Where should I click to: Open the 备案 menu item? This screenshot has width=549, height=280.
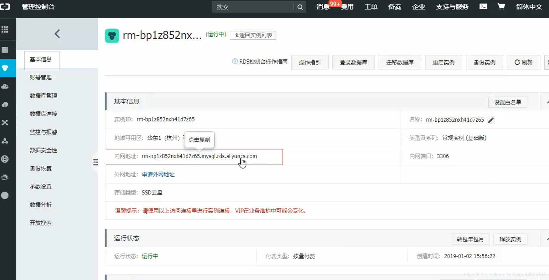pos(395,7)
